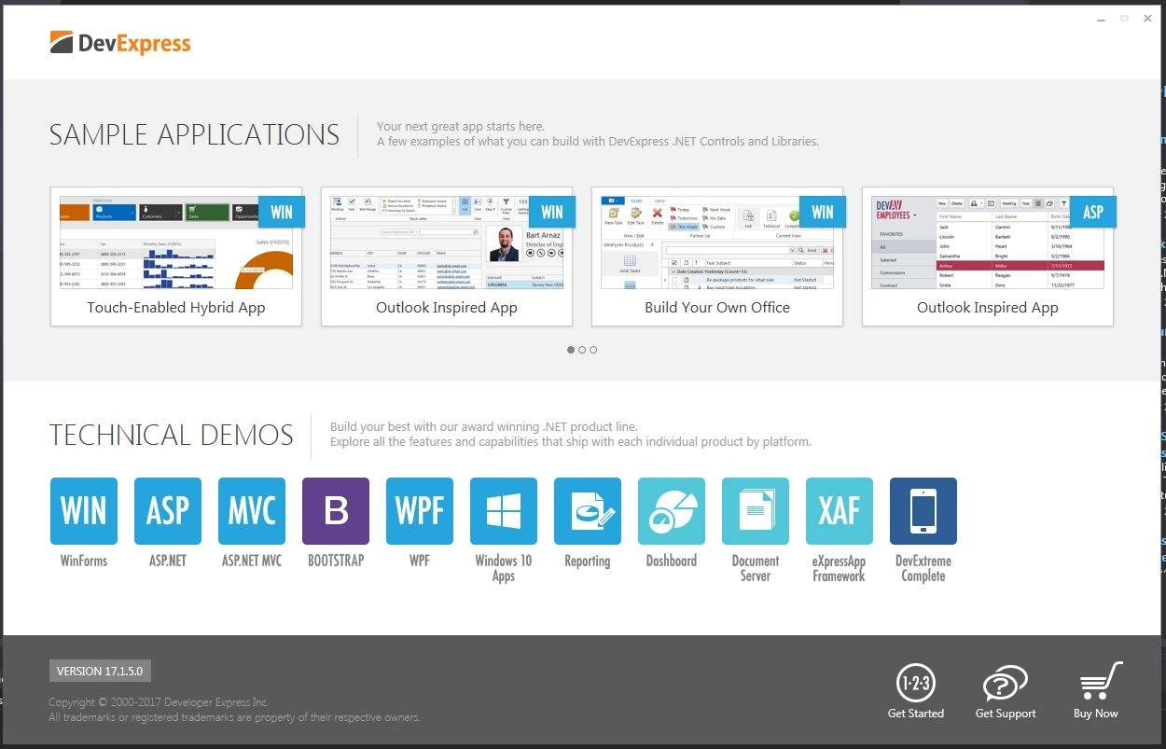Open the Touch-Enabled Hybrid App sample
Image resolution: width=1166 pixels, height=749 pixels.
point(176,257)
